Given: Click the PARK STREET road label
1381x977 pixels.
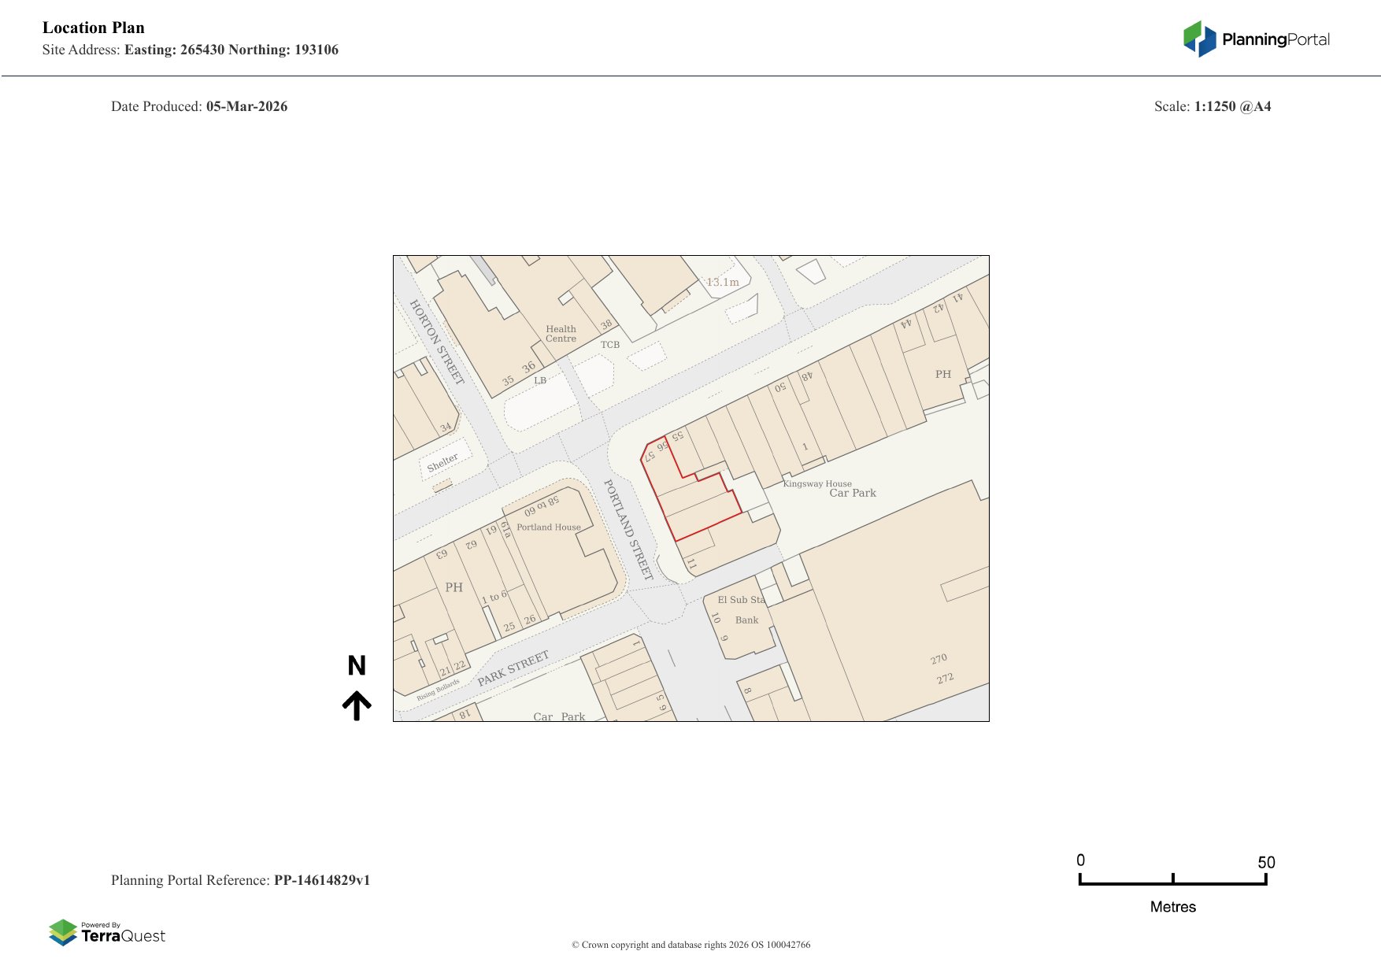Looking at the screenshot, I should (513, 668).
